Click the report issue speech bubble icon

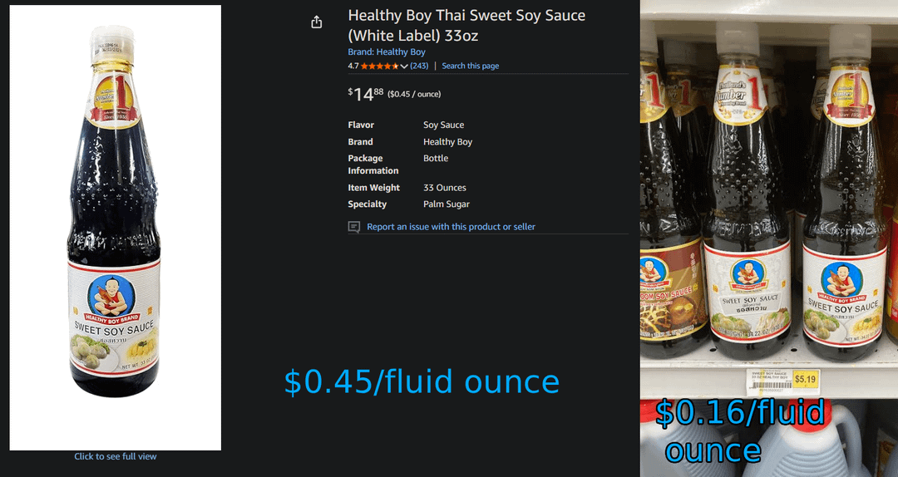pyautogui.click(x=354, y=227)
